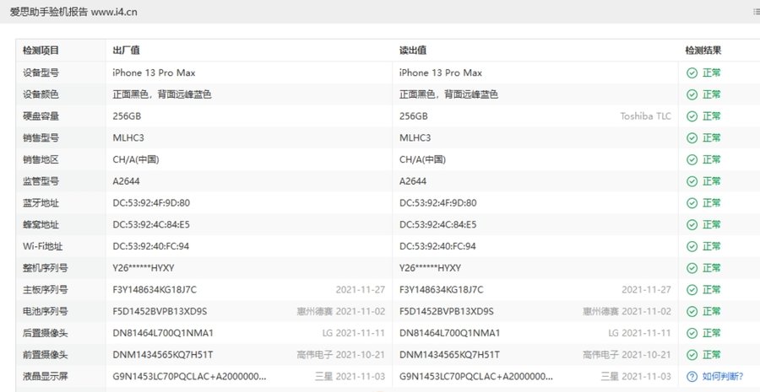The width and height of the screenshot is (760, 392).
Task: Click the 检测结果 column header
Action: [x=703, y=51]
